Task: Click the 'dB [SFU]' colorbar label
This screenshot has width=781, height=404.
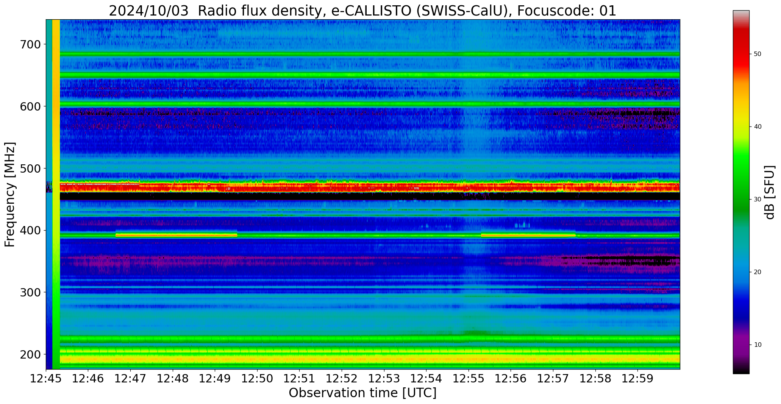Action: pyautogui.click(x=769, y=192)
